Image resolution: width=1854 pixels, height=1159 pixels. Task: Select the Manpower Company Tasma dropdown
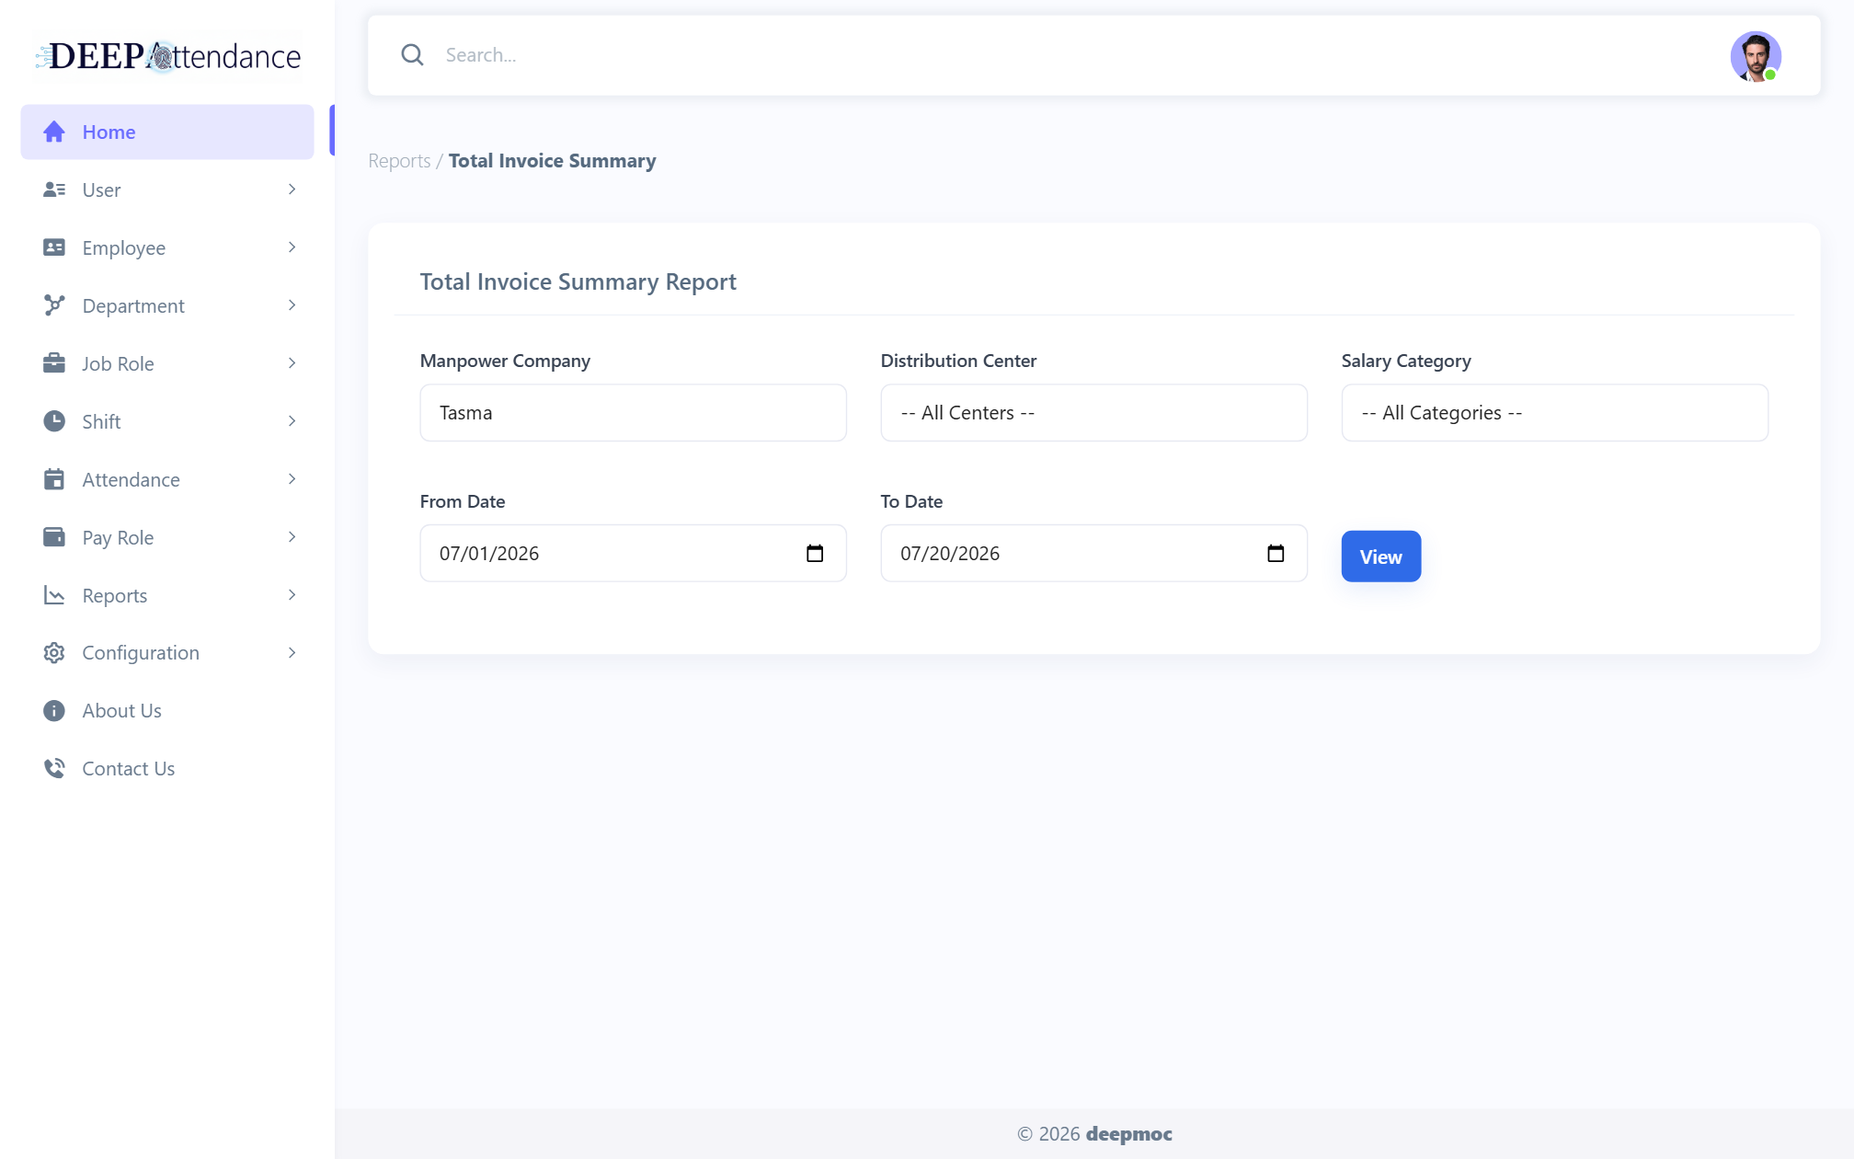click(633, 413)
